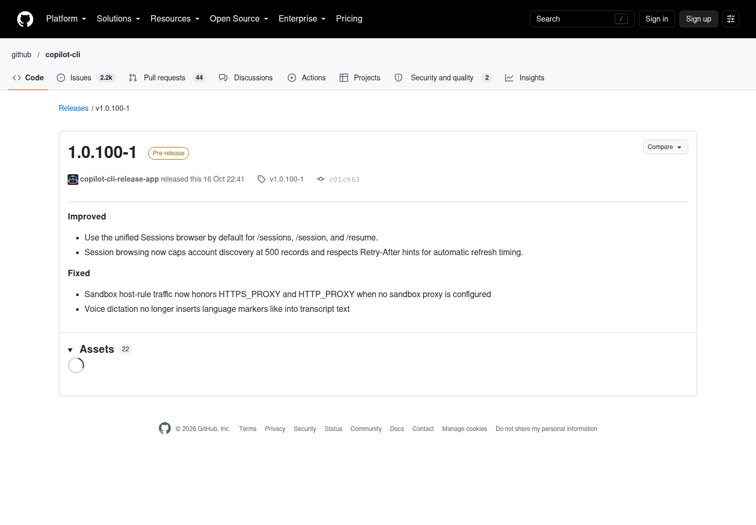756x525 pixels.
Task: Open commit c01c663 link
Action: click(344, 180)
